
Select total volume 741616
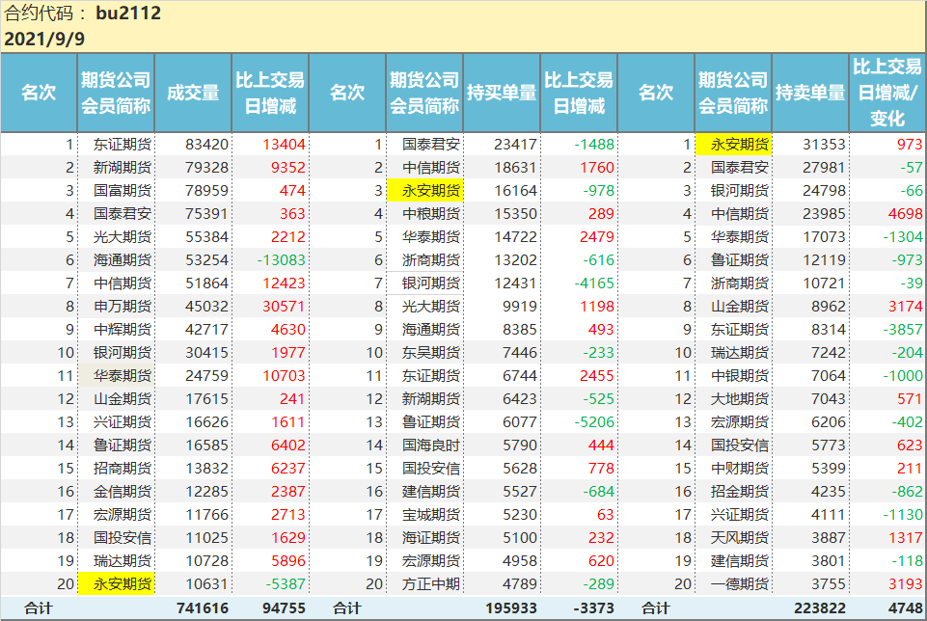[x=203, y=608]
